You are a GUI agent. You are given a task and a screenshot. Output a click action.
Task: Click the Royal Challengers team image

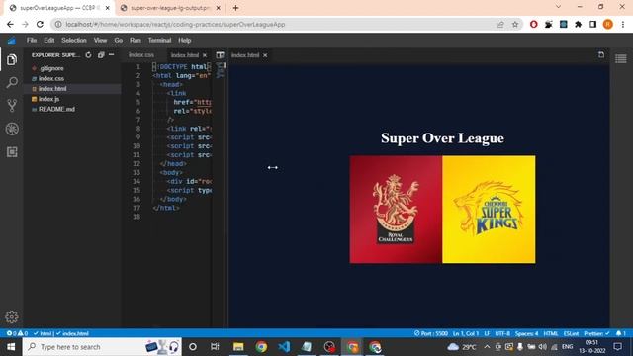tap(396, 210)
